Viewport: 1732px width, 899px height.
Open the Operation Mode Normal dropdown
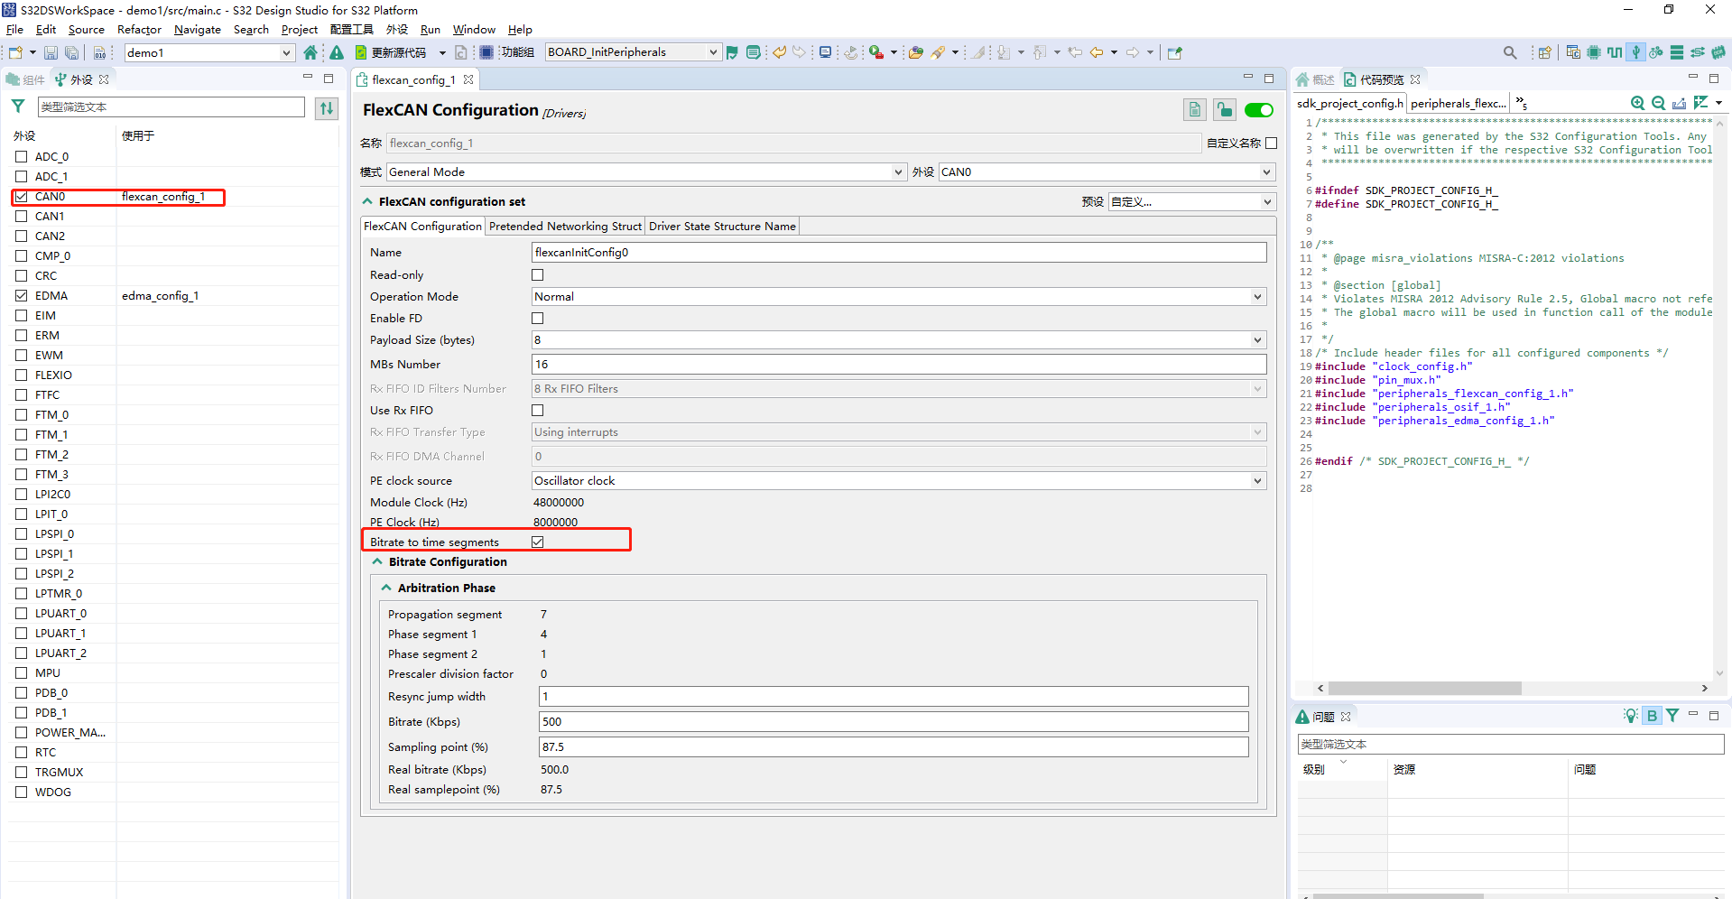(x=899, y=297)
